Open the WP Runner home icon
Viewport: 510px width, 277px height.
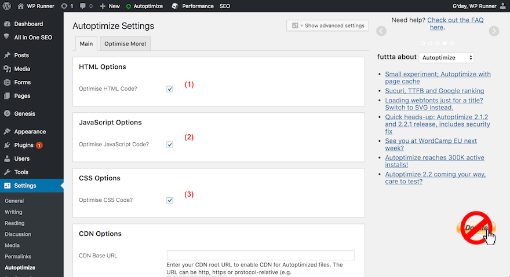[x=20, y=6]
